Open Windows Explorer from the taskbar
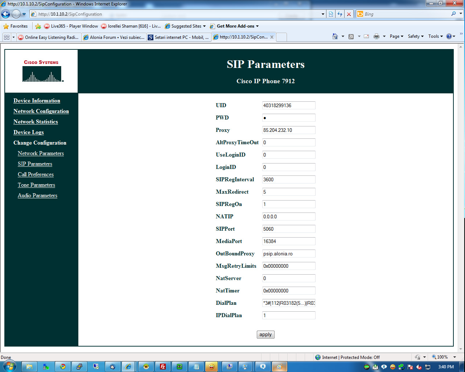 coord(29,367)
